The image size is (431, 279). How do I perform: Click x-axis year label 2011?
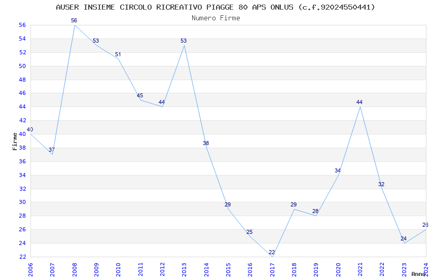[140, 270]
